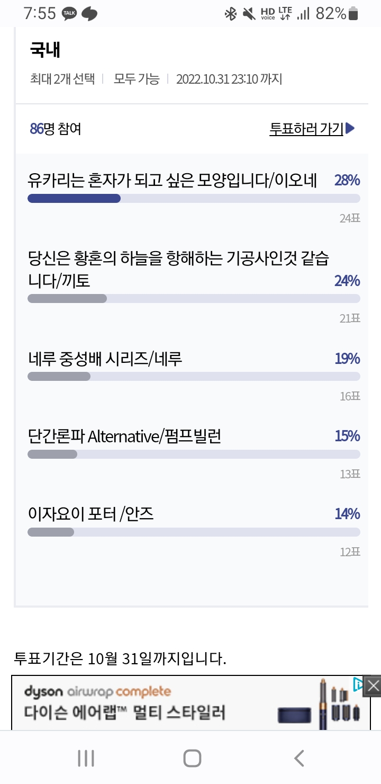Tap the Android back arrow icon

299,758
